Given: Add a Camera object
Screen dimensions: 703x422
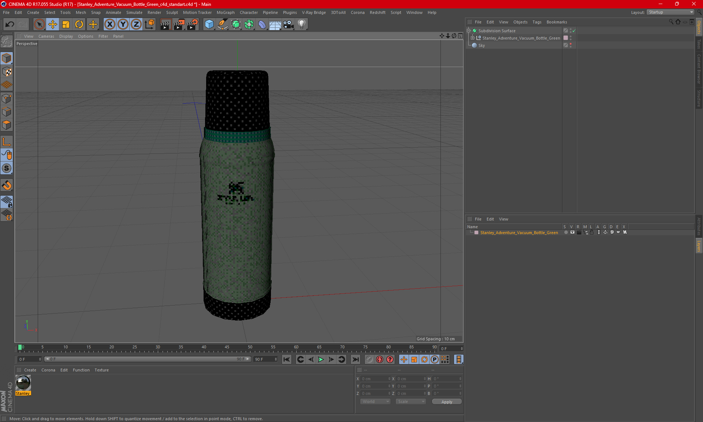Looking at the screenshot, I should tap(289, 25).
